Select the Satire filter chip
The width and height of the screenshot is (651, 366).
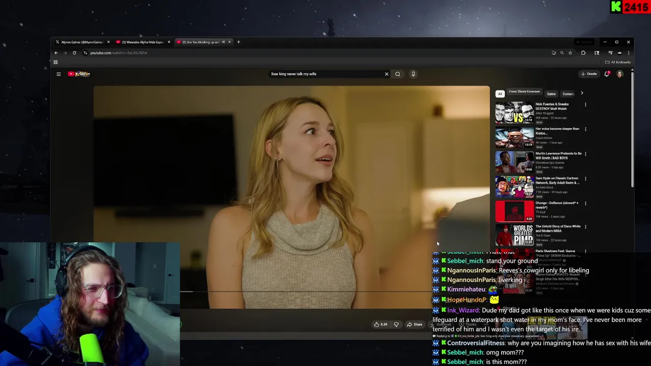tap(551, 94)
